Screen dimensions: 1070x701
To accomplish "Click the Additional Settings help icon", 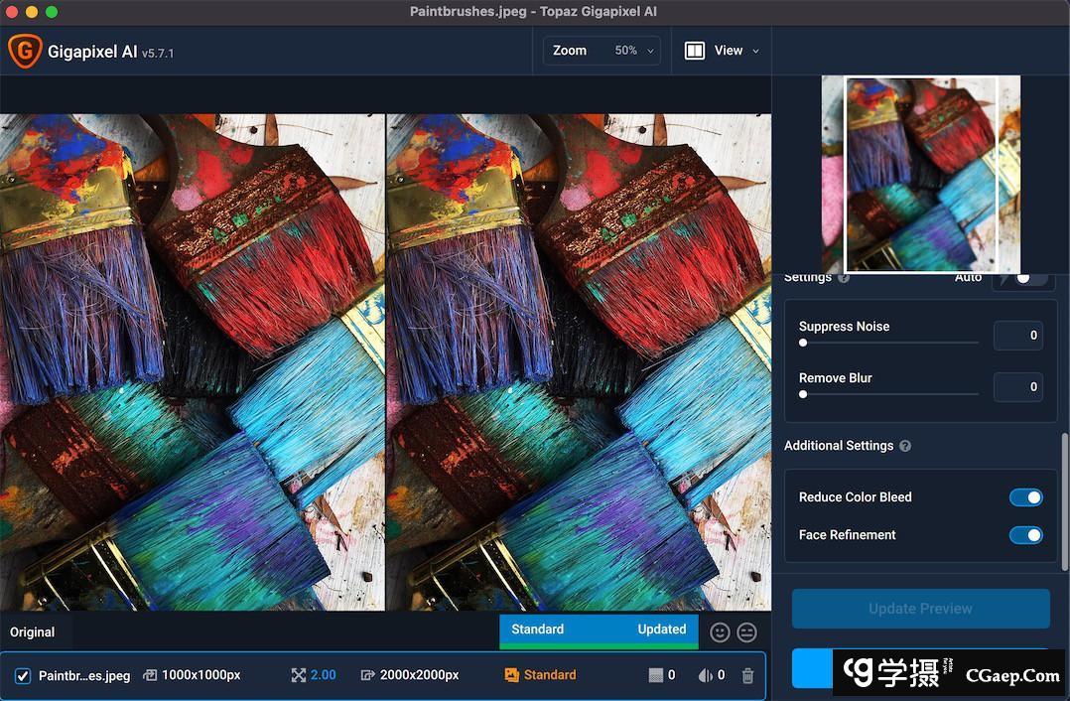I will coord(904,446).
